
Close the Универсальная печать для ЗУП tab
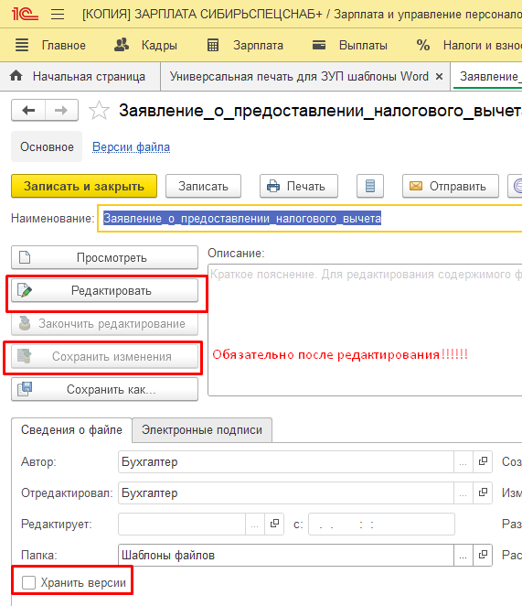[x=439, y=77]
